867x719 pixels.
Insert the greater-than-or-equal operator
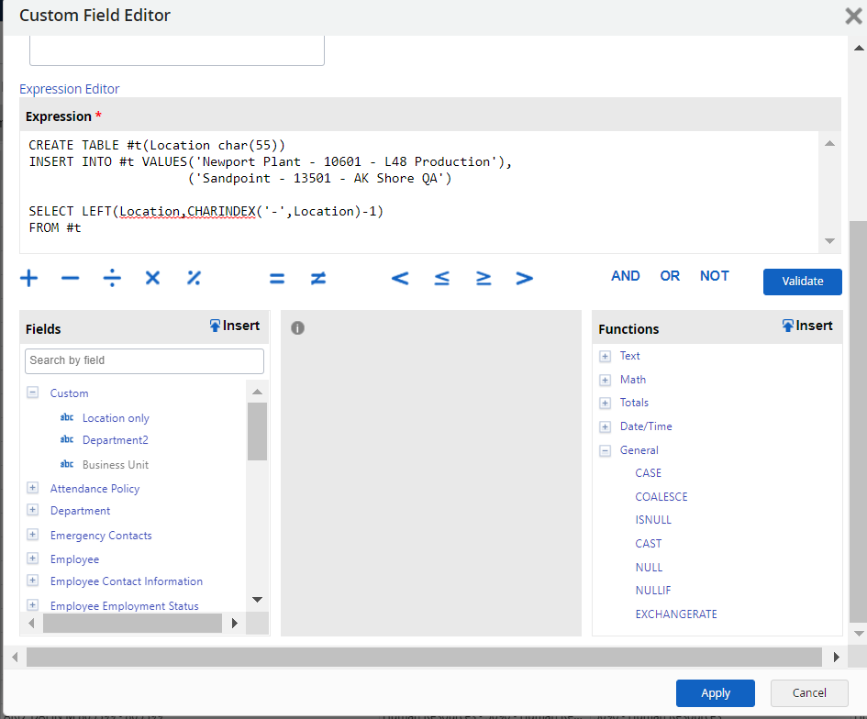click(x=484, y=278)
